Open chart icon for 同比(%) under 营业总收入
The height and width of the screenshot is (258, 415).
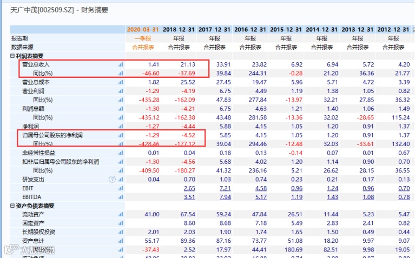click(x=121, y=74)
